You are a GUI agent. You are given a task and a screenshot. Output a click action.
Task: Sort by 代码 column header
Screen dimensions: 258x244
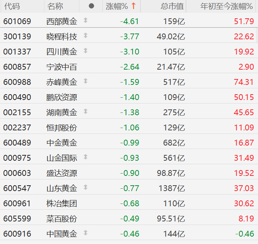point(12,6)
